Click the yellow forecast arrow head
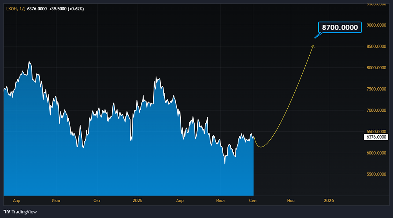This screenshot has height=218, width=393. coord(313,46)
